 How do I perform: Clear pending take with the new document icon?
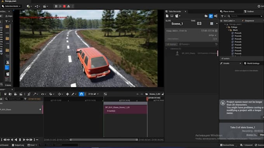167,16
